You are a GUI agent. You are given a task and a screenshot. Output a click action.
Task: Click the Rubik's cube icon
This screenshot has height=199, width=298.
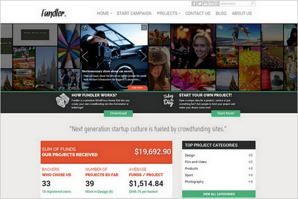[63, 101]
